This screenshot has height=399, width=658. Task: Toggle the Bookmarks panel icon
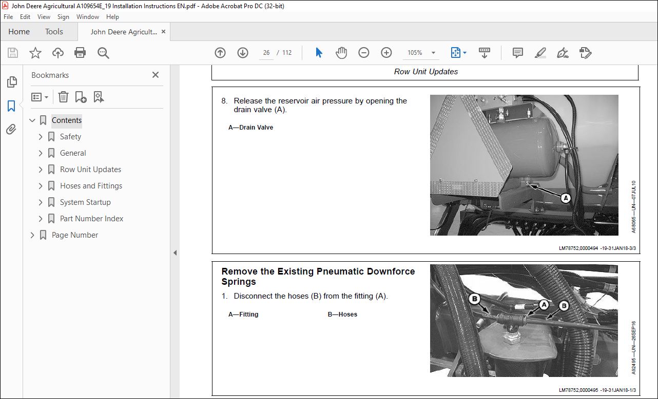pos(11,106)
